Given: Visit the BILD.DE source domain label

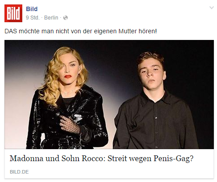Looking at the screenshot, I should pyautogui.click(x=19, y=172).
